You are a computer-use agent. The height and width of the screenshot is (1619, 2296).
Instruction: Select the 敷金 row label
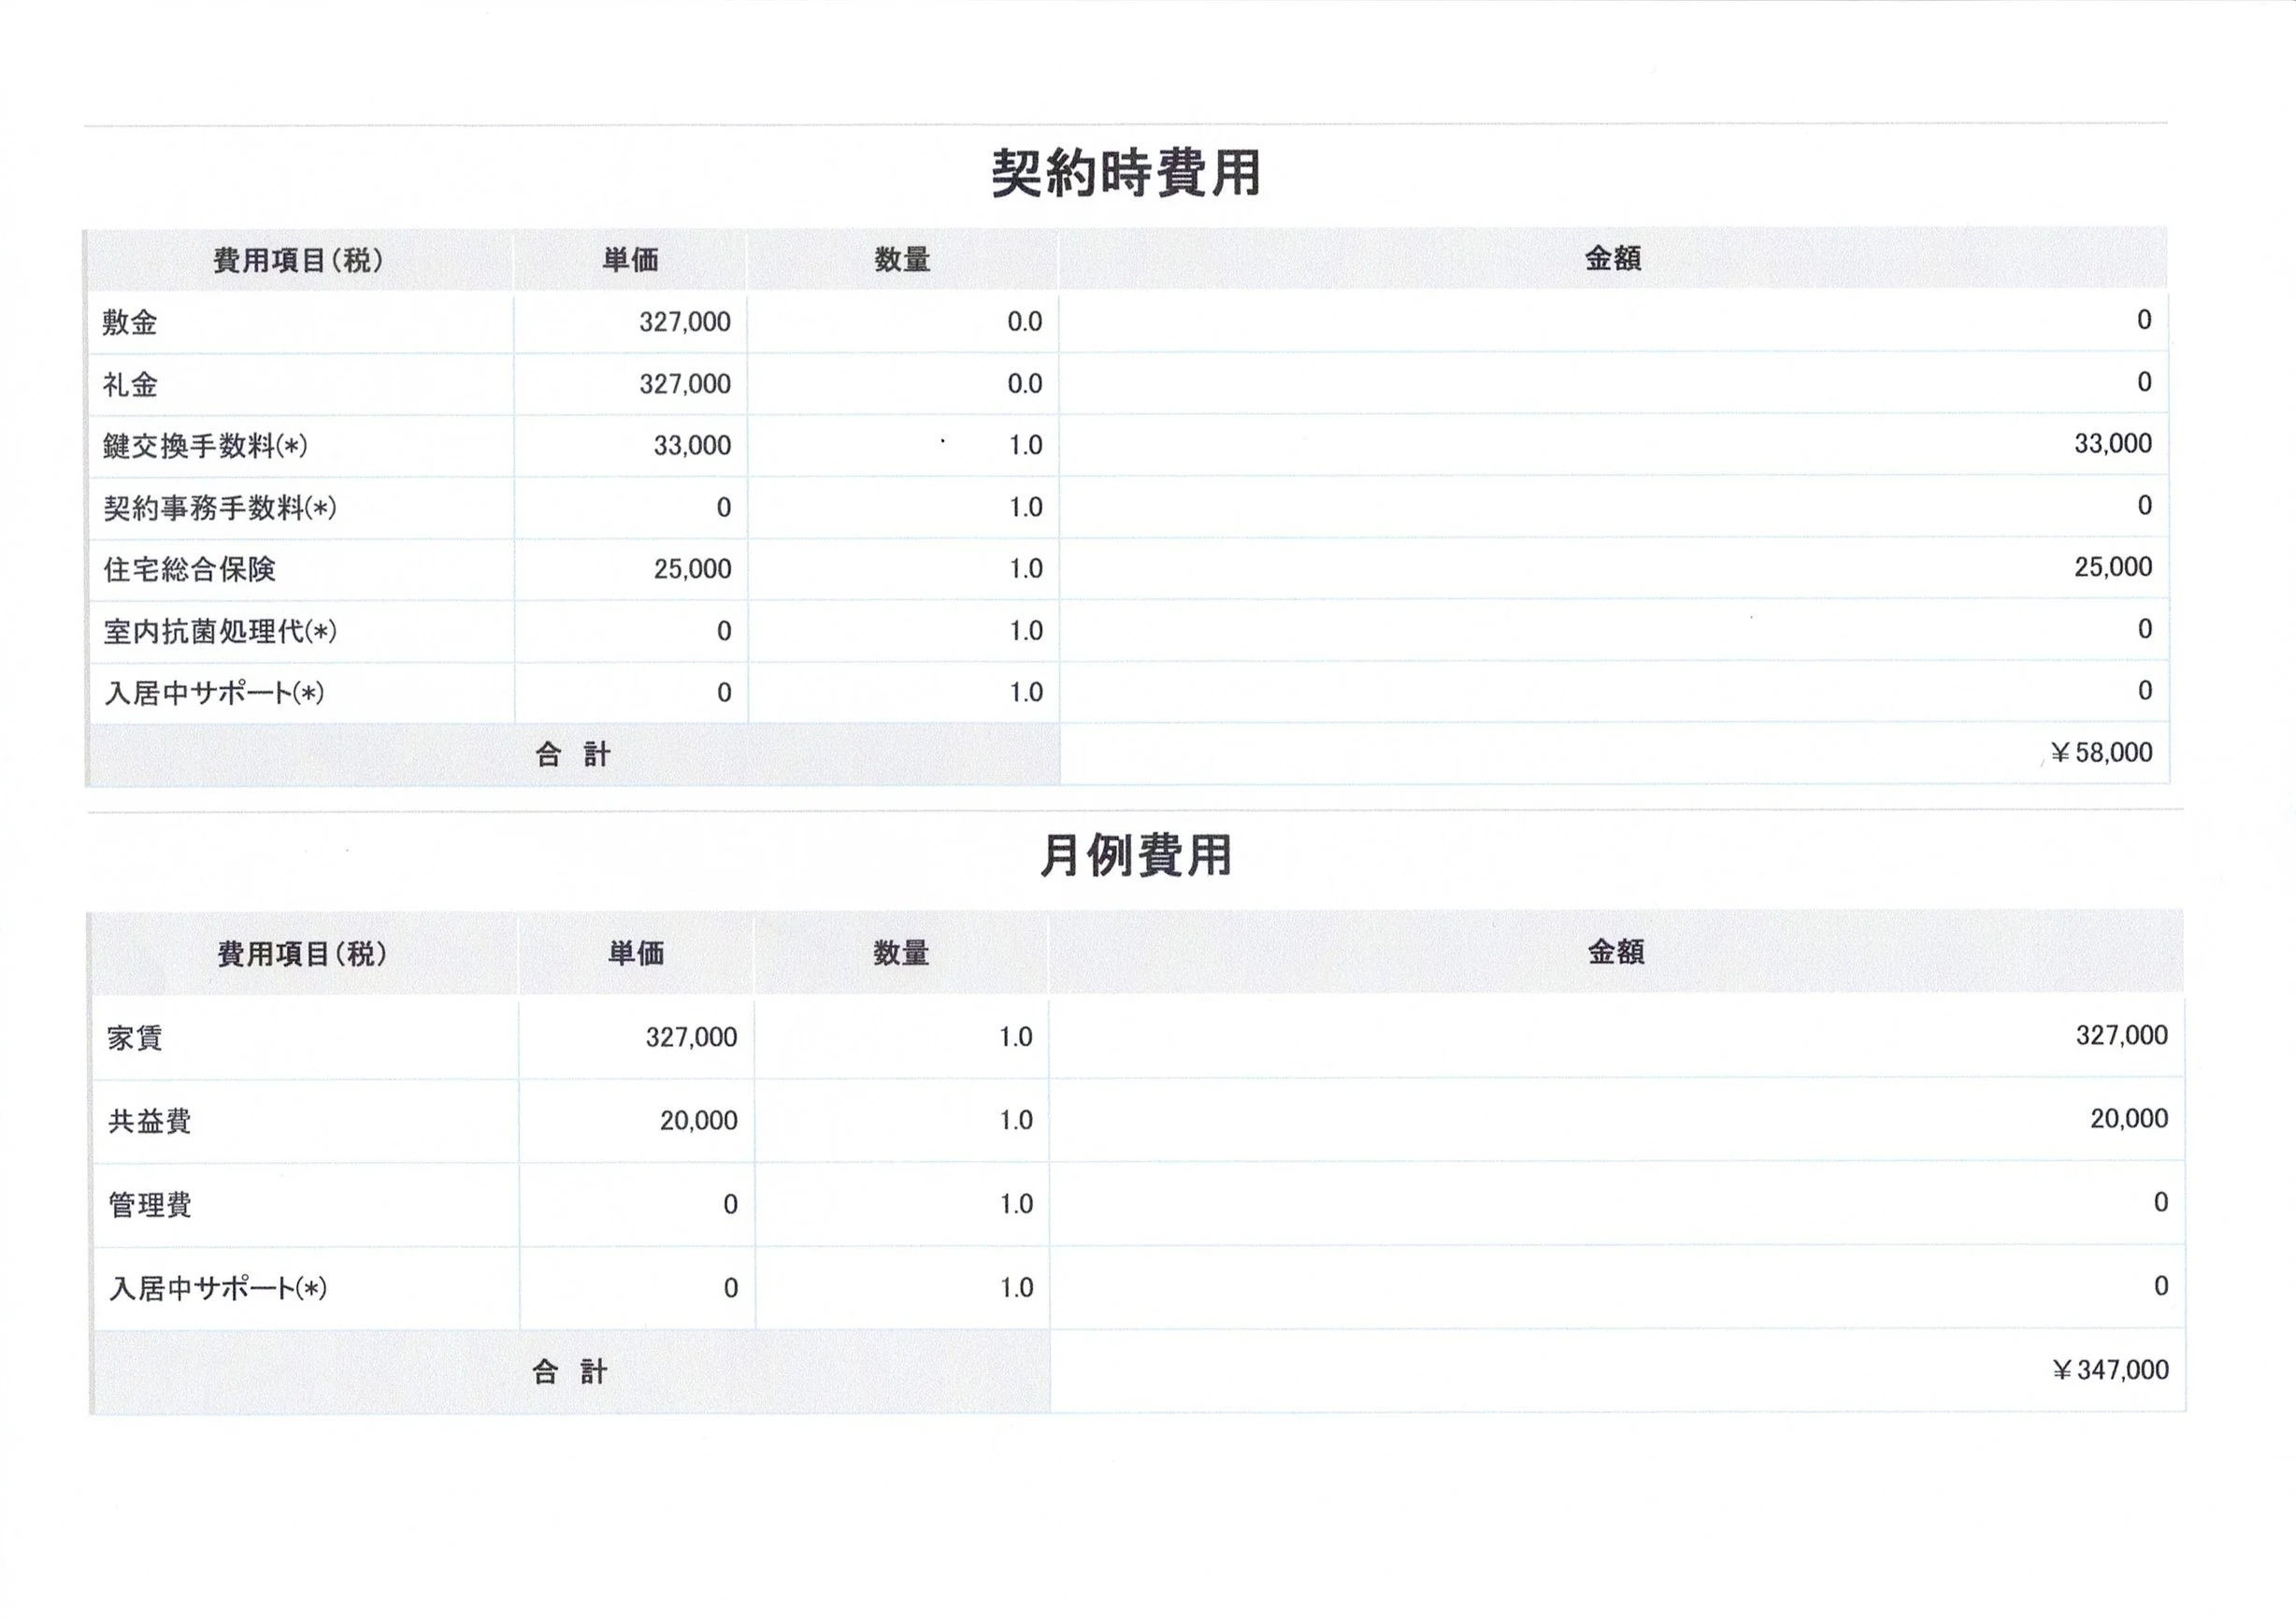click(x=130, y=322)
